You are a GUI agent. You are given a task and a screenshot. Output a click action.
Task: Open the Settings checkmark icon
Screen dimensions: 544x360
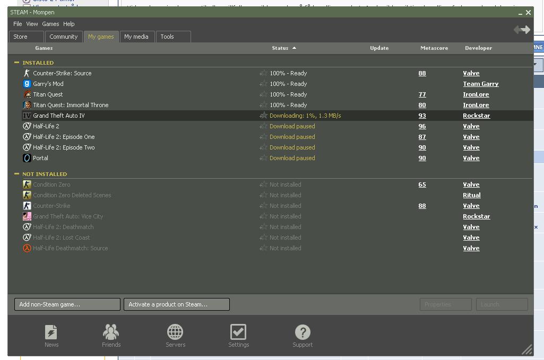coord(238,332)
